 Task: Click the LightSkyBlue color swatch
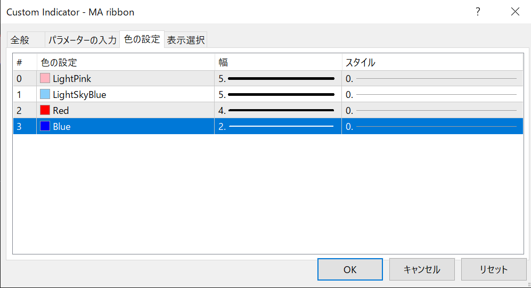tap(45, 95)
